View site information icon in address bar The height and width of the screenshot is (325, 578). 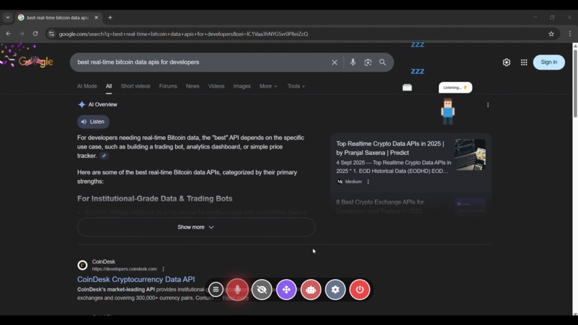[x=51, y=34]
